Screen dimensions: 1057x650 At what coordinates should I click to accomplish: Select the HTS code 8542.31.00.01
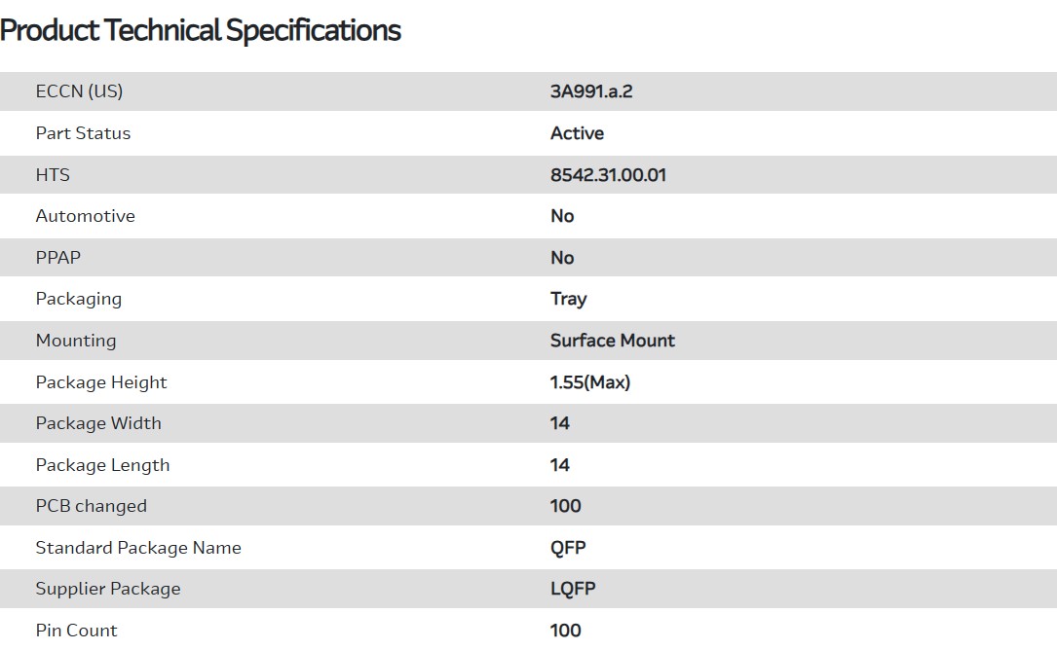tap(608, 175)
